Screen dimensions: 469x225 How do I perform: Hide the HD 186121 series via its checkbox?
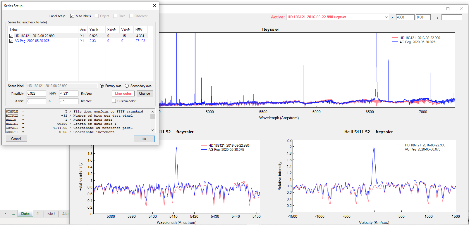pyautogui.click(x=11, y=36)
